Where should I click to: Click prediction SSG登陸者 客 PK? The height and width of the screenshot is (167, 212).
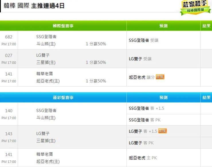[x=145, y=120]
